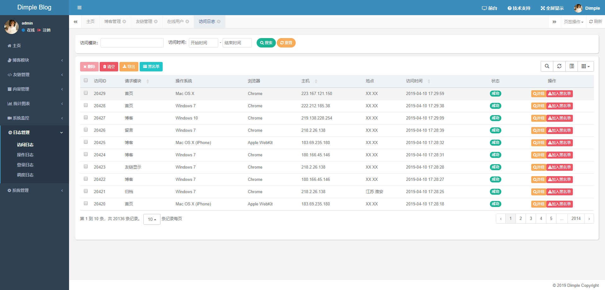Focus 开始时间 date field
605x290 pixels.
pyautogui.click(x=203, y=43)
